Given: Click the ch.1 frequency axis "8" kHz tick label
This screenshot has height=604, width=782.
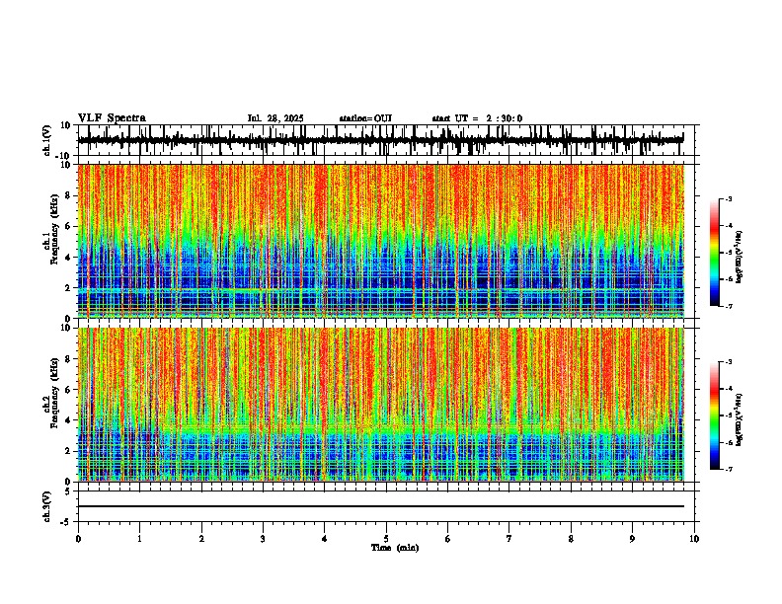Looking at the screenshot, I should [69, 195].
